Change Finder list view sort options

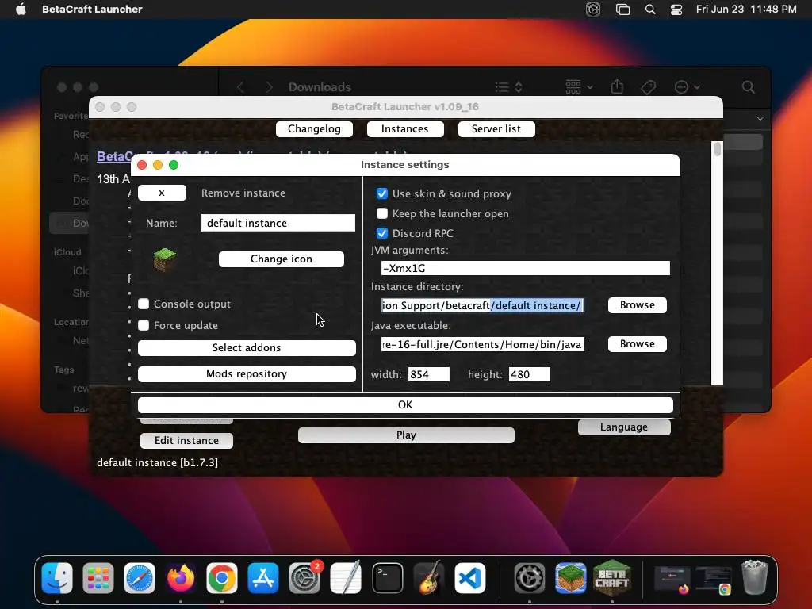click(508, 87)
